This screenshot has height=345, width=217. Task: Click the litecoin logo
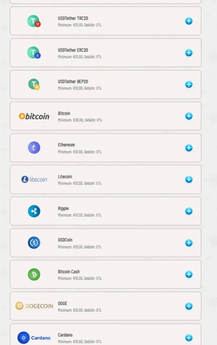point(34,179)
